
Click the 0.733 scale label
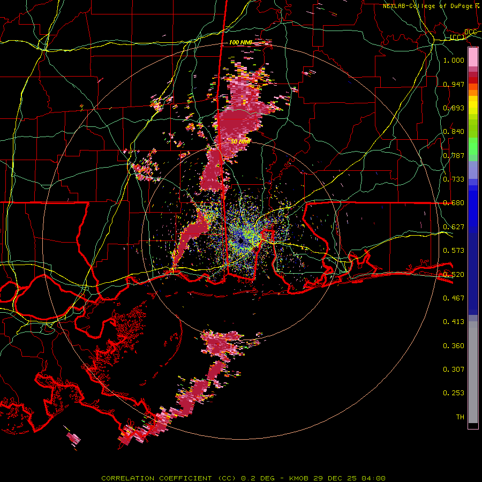pyautogui.click(x=454, y=179)
